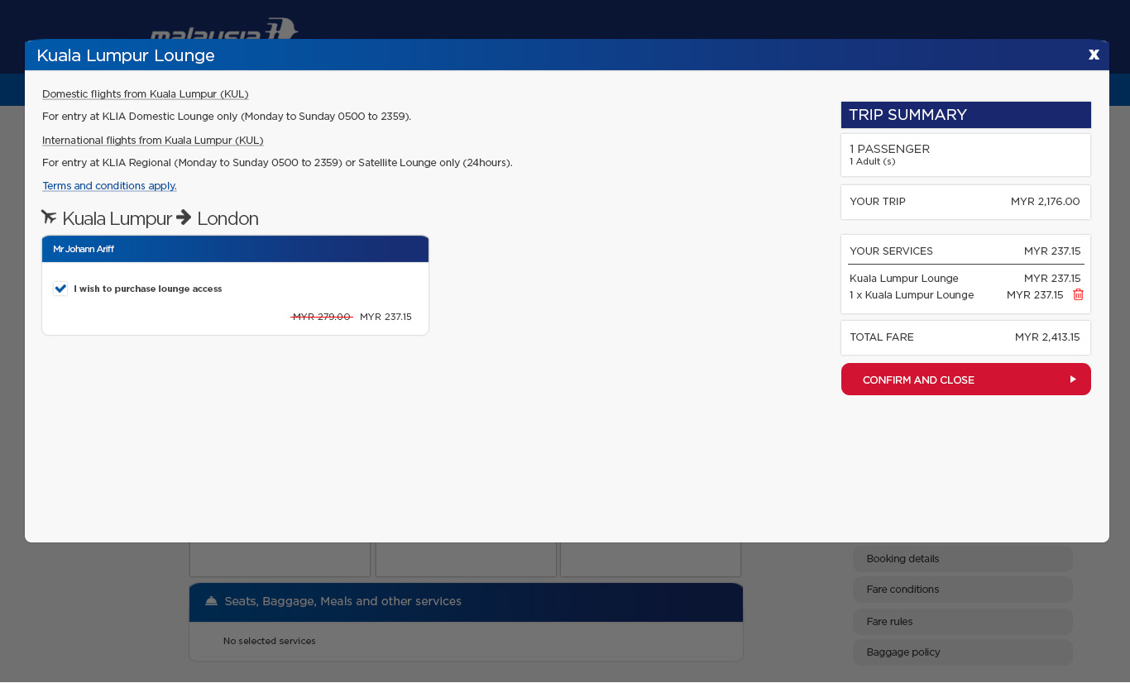The image size is (1130, 683).
Task: Remove Kuala Lumpur Lounge with trash icon
Action: (x=1078, y=294)
